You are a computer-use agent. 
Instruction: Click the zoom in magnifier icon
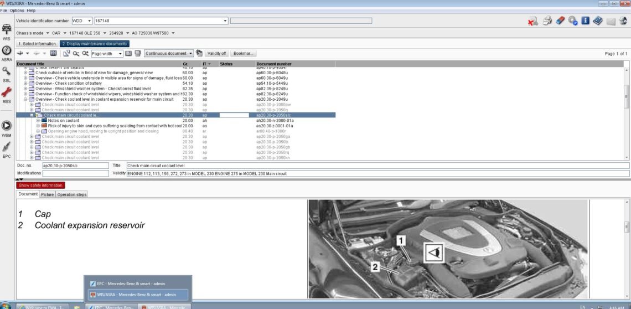(85, 53)
